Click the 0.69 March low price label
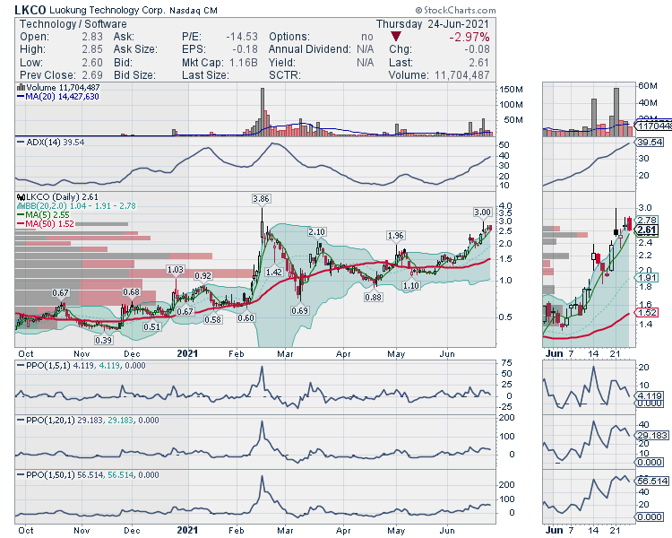This screenshot has height=538, width=672. (x=299, y=310)
